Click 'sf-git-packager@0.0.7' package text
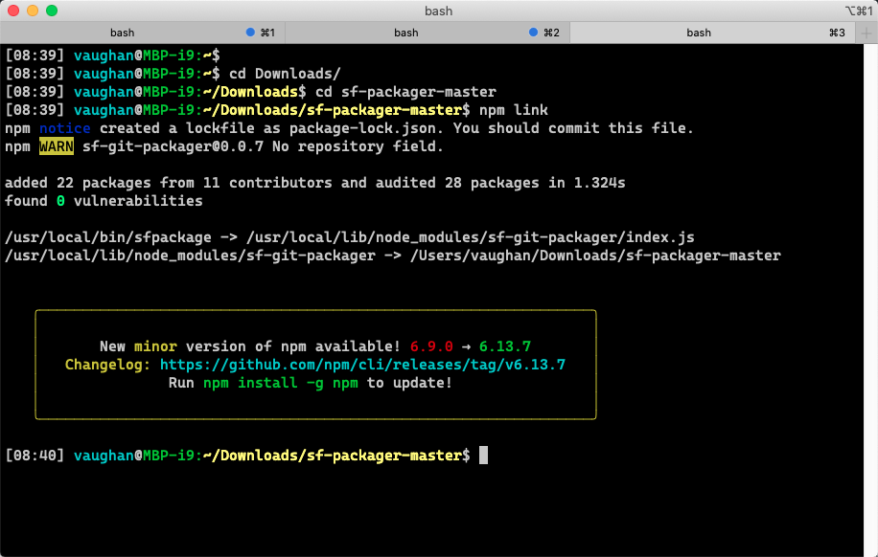The image size is (878, 557). pos(173,146)
